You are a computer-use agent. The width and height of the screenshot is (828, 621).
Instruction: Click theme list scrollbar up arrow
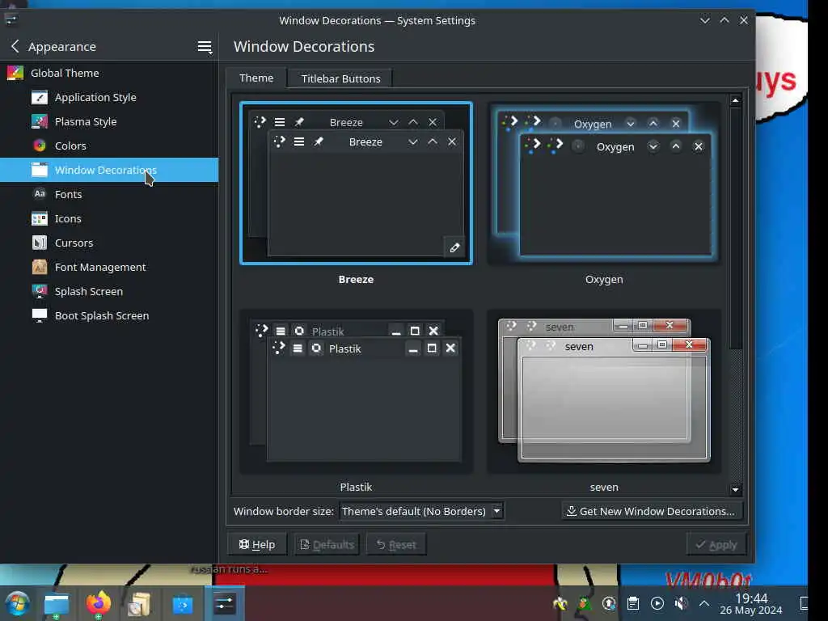pos(735,100)
